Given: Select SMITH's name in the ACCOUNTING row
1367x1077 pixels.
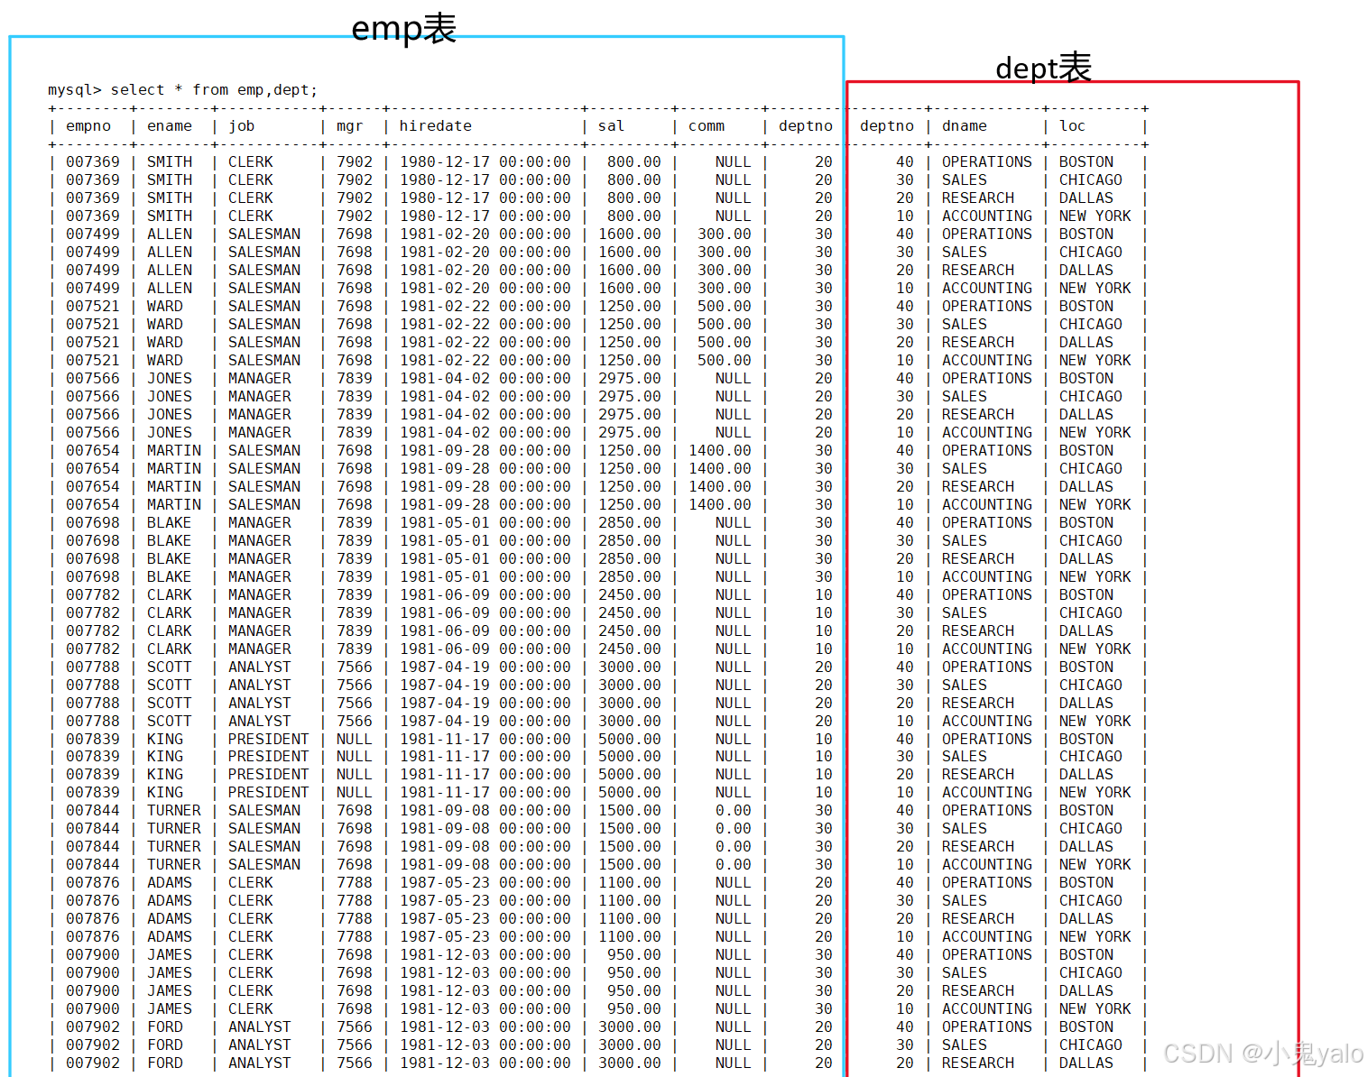Looking at the screenshot, I should 170,216.
